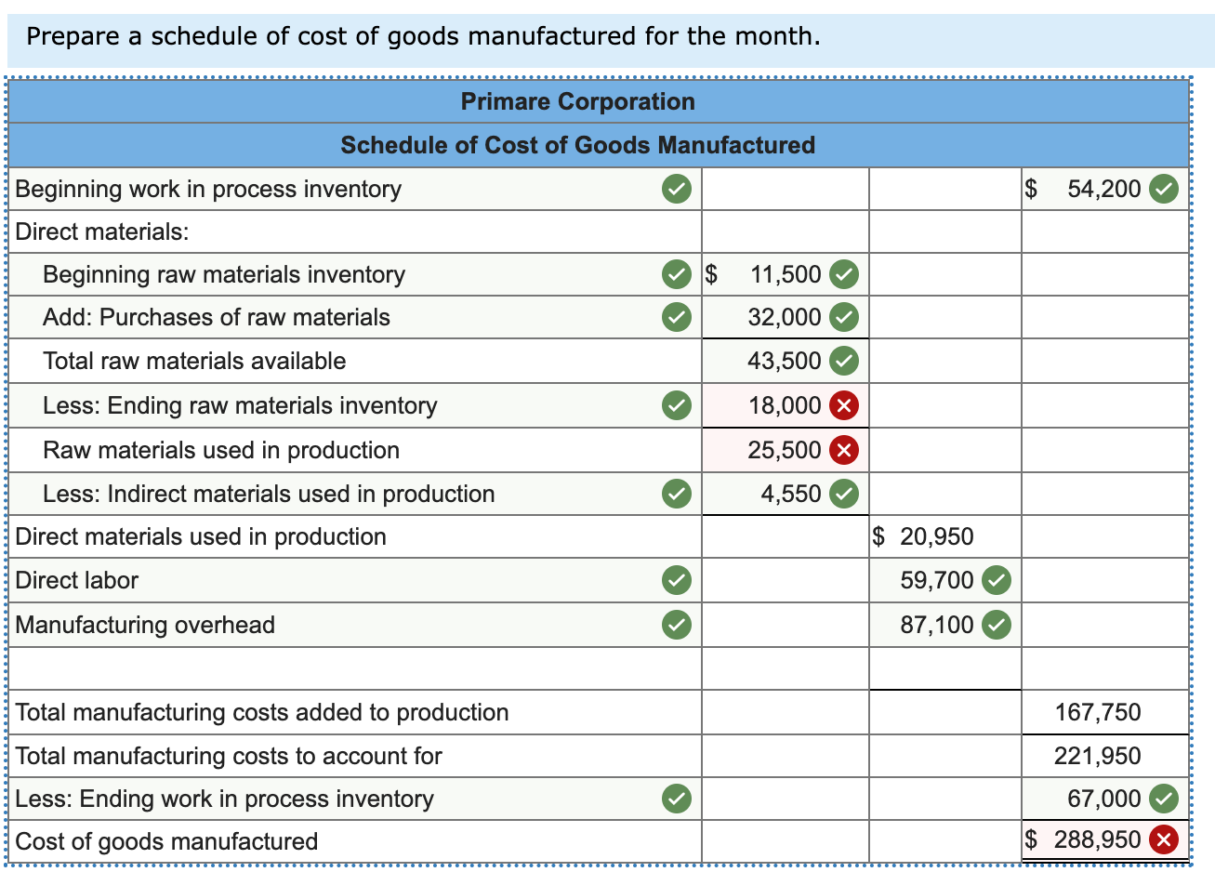Click the green check next to the 54,200 amount

(x=1161, y=189)
